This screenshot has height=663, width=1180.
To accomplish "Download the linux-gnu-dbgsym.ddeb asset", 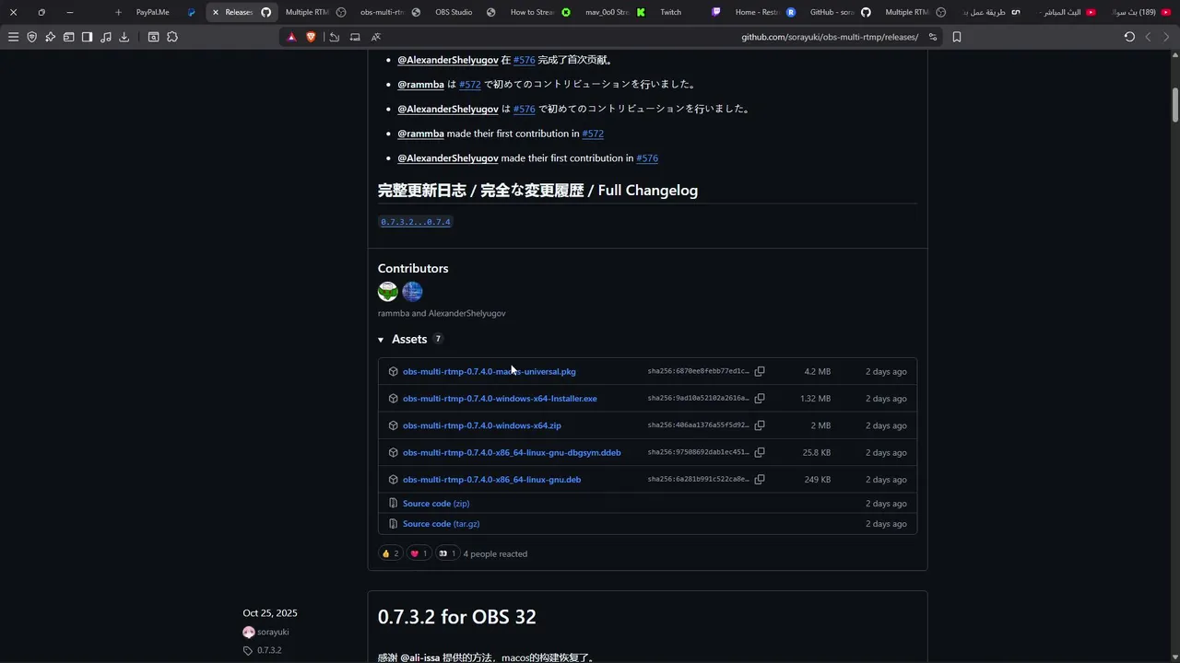I will click(512, 452).
